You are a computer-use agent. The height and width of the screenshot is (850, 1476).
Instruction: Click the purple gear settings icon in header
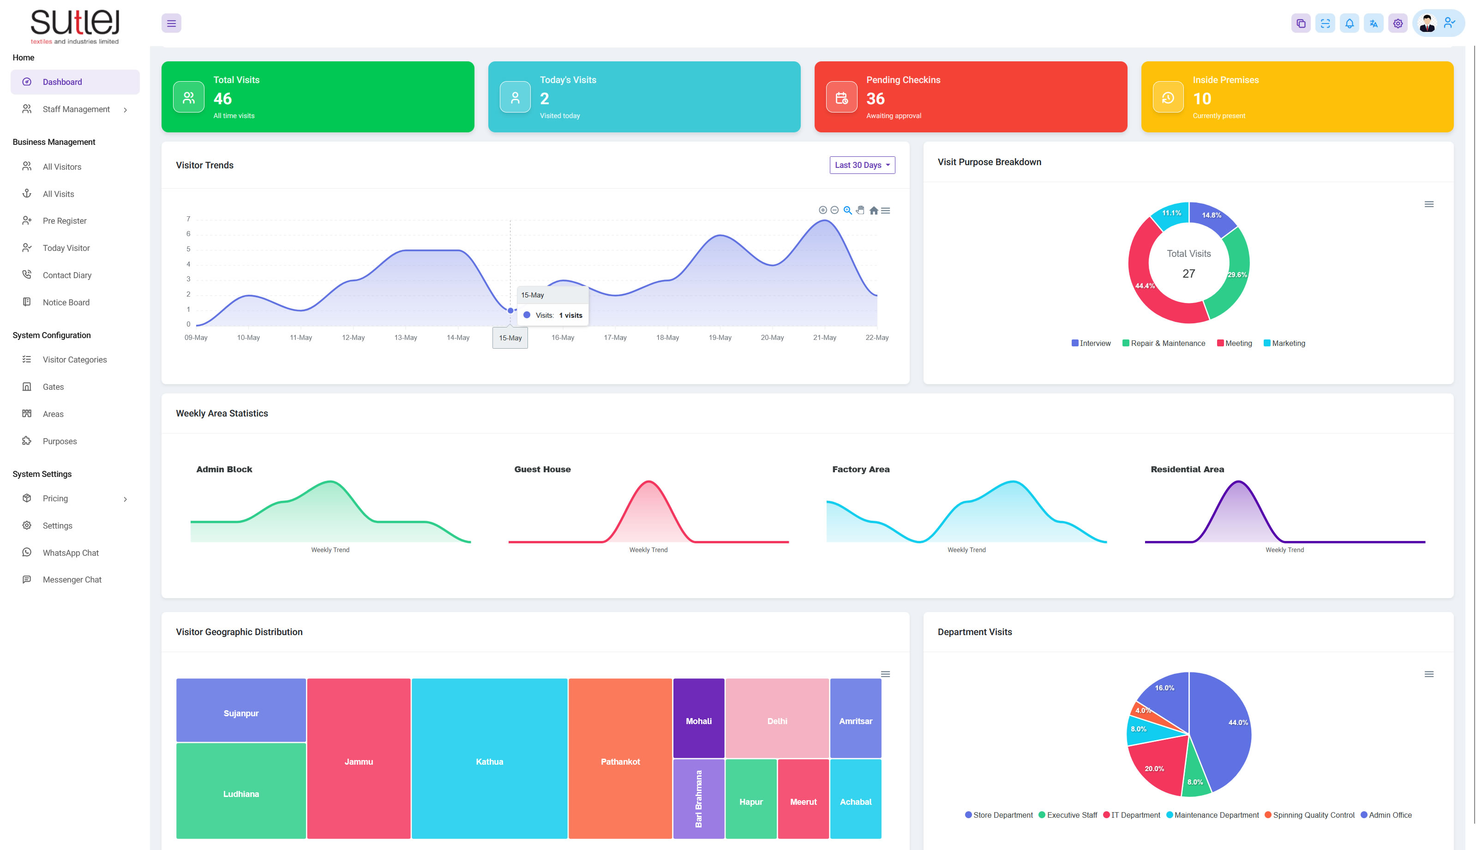click(1397, 24)
